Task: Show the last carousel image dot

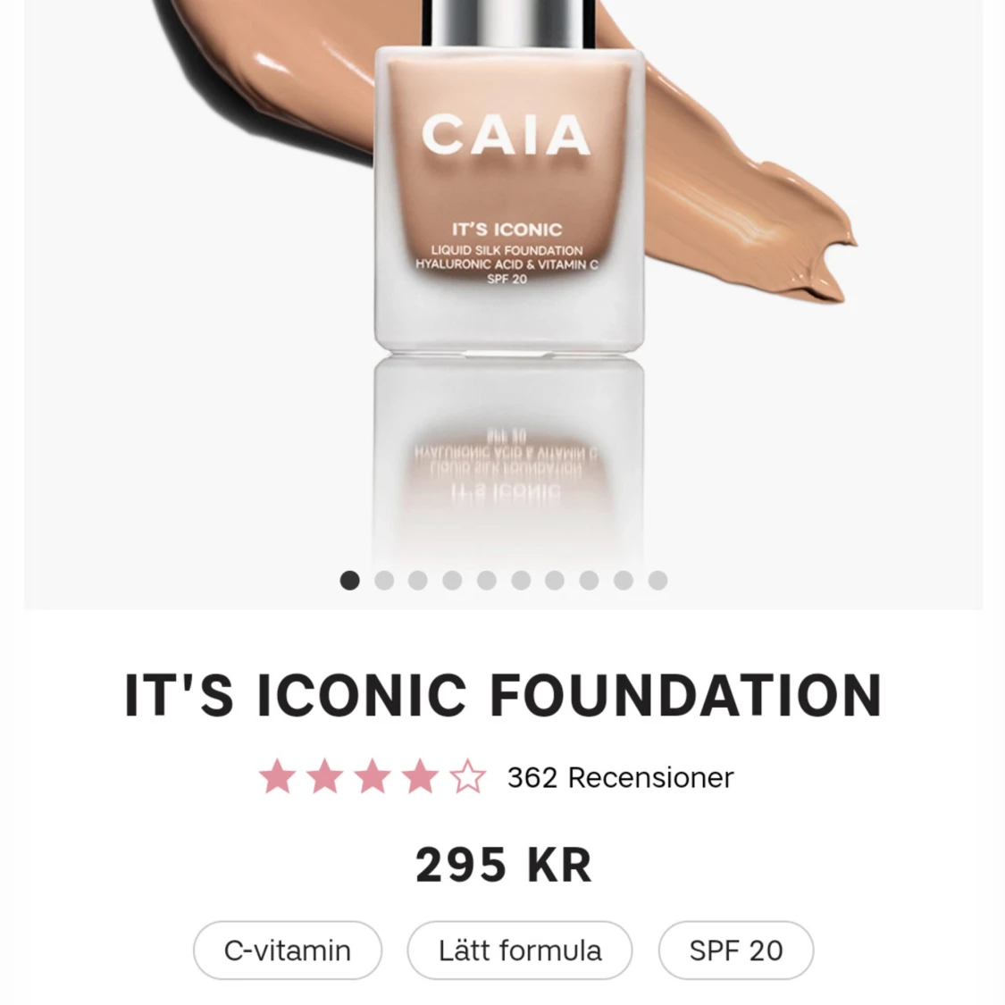Action: point(657,580)
